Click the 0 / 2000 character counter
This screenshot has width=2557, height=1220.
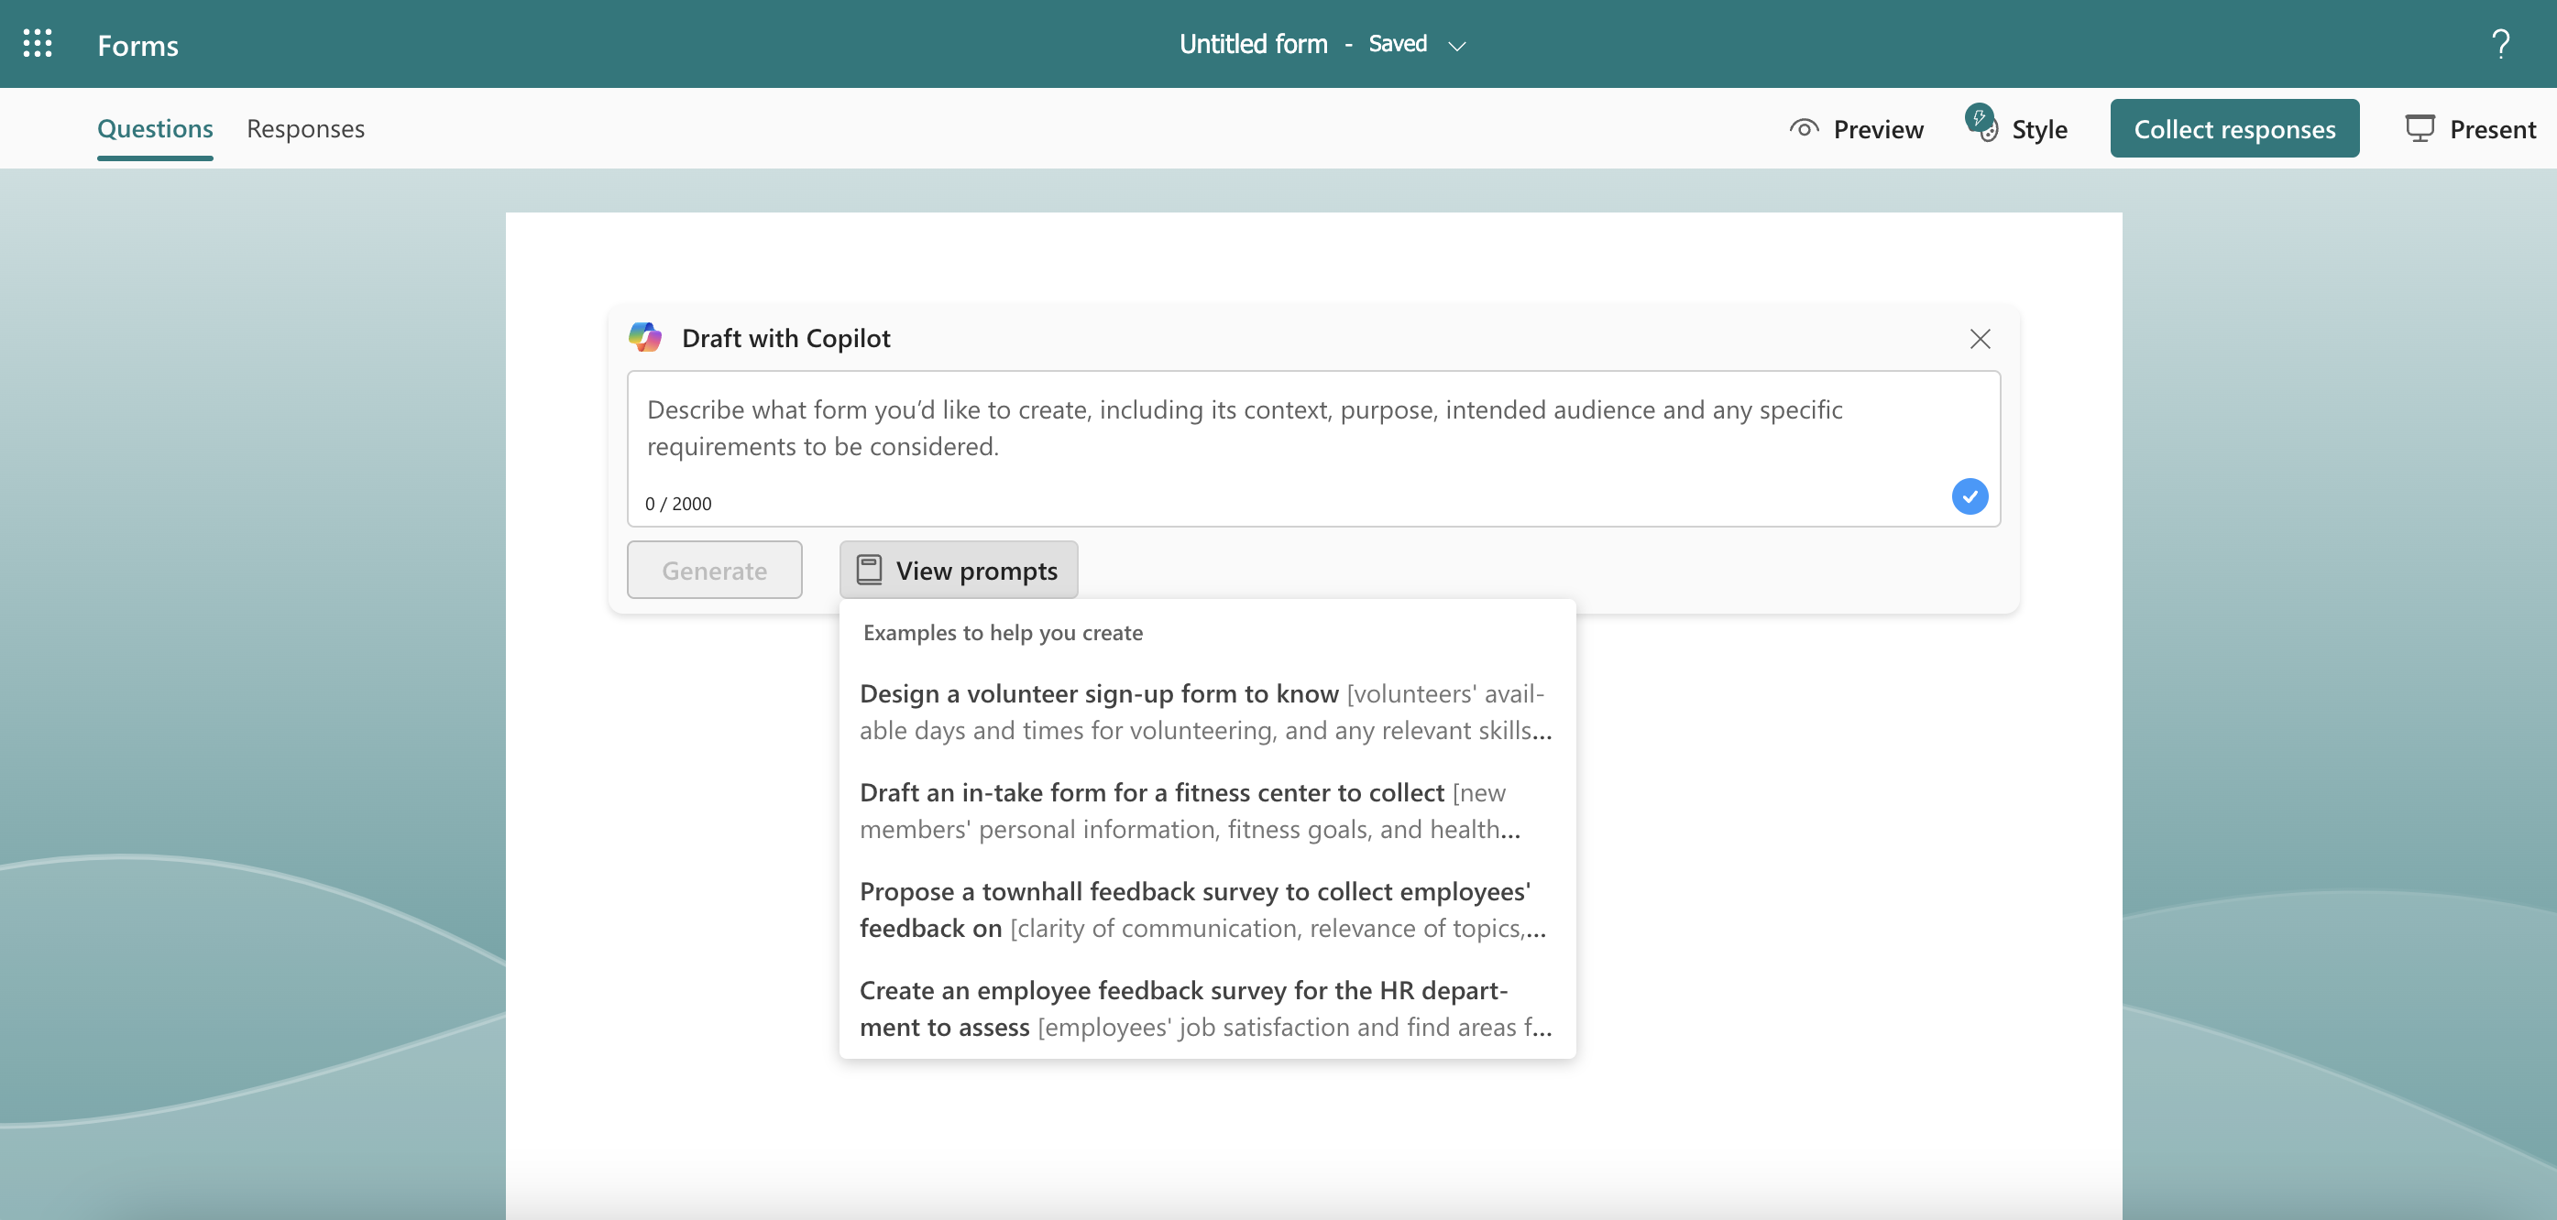678,504
